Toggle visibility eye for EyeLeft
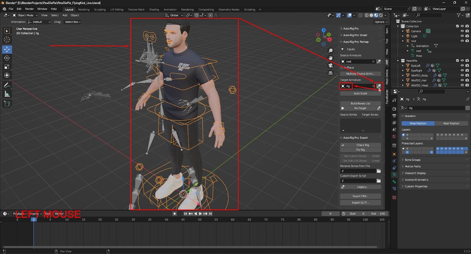 pyautogui.click(x=462, y=66)
